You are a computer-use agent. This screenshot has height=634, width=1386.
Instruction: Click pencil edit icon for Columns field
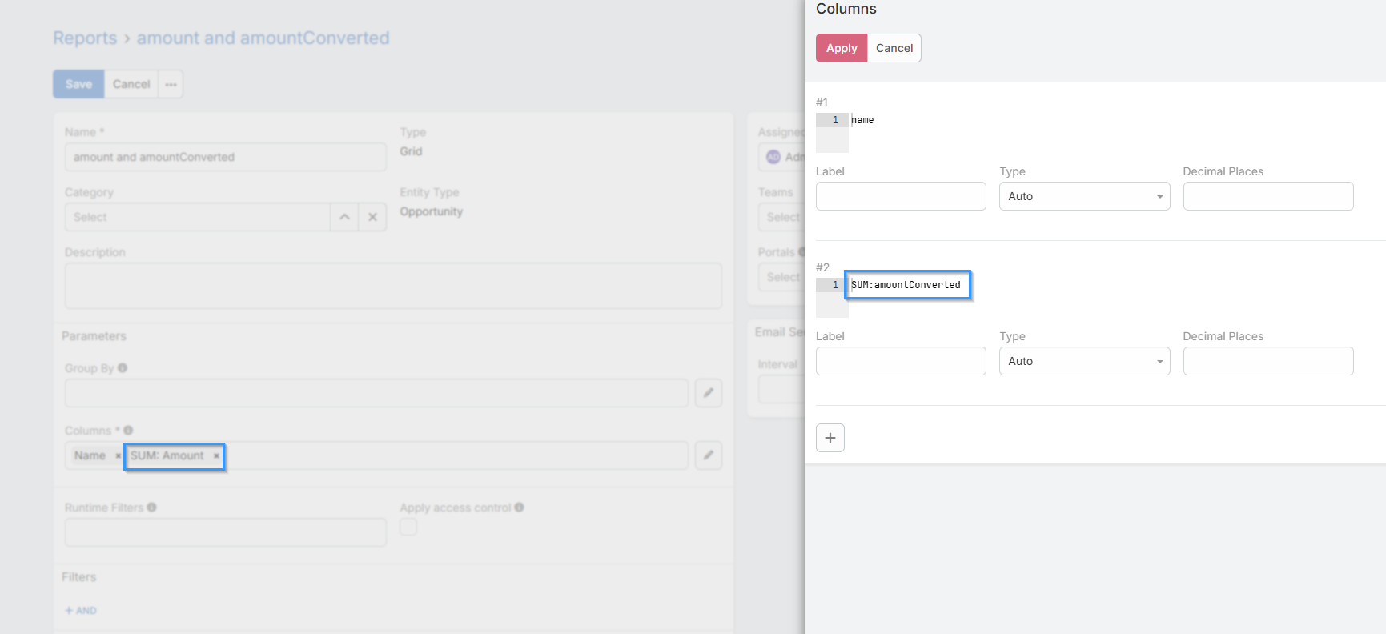708,455
